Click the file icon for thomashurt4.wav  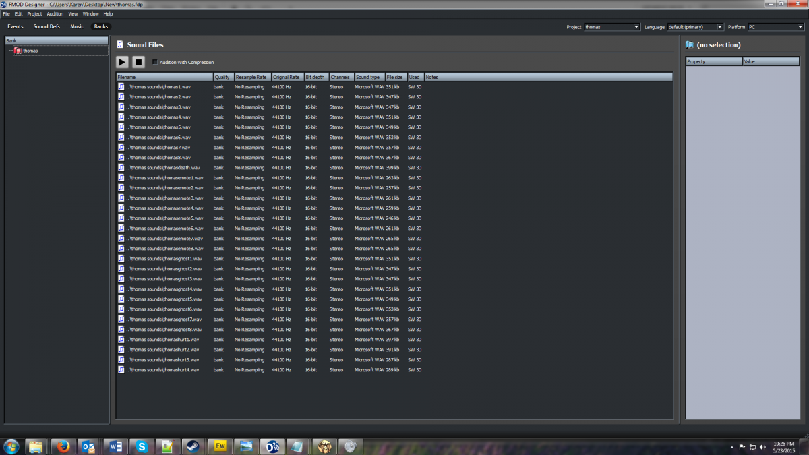coord(121,370)
